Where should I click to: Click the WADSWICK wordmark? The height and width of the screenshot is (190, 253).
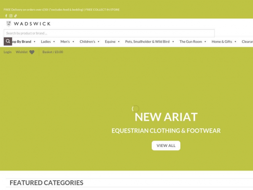coord(32,24)
